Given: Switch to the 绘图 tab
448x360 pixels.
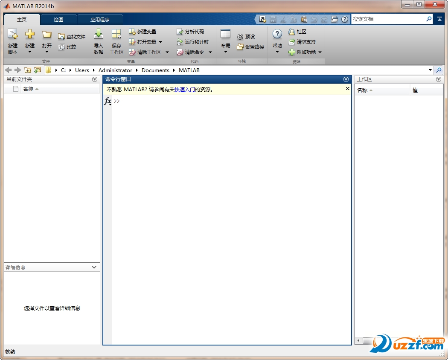Looking at the screenshot, I should (x=58, y=20).
